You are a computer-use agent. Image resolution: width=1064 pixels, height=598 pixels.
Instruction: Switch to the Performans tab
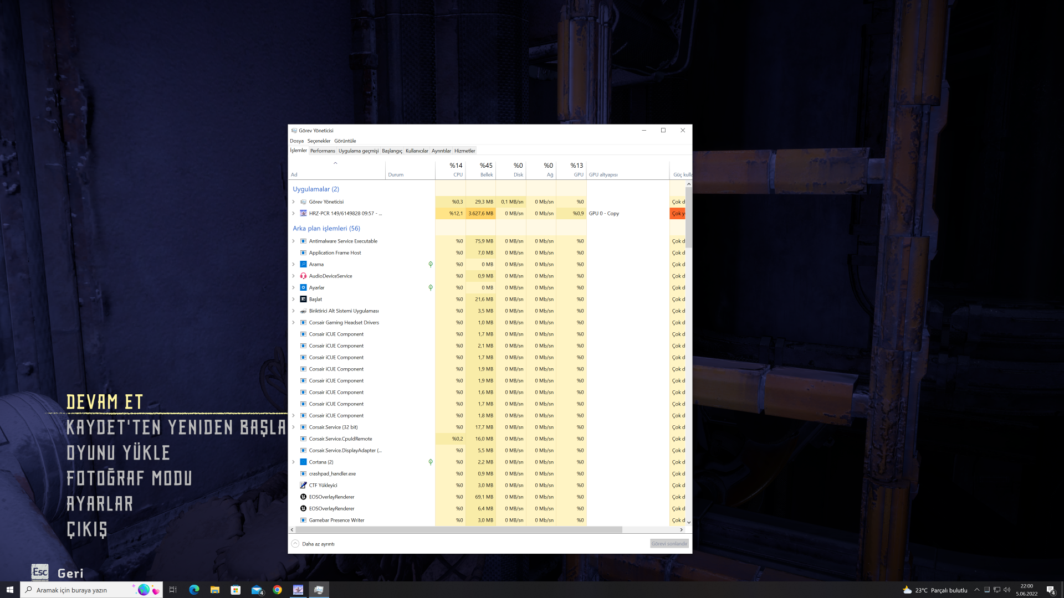(x=323, y=151)
